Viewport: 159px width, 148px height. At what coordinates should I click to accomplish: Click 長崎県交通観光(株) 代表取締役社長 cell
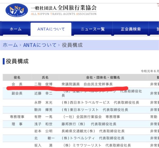tap(93, 131)
